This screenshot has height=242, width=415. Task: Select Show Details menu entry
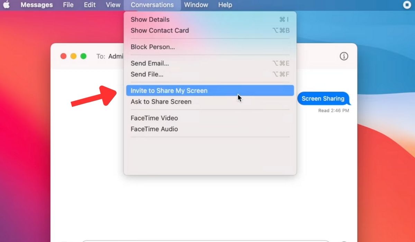pyautogui.click(x=150, y=19)
